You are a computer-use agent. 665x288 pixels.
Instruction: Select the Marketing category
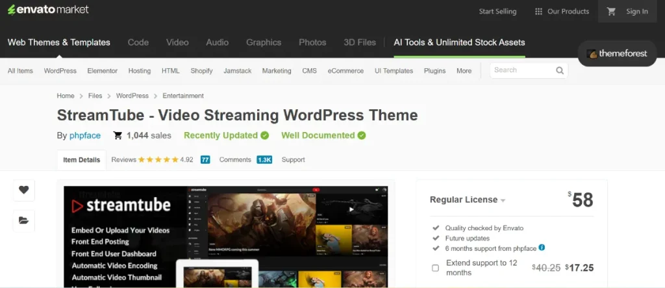point(277,71)
